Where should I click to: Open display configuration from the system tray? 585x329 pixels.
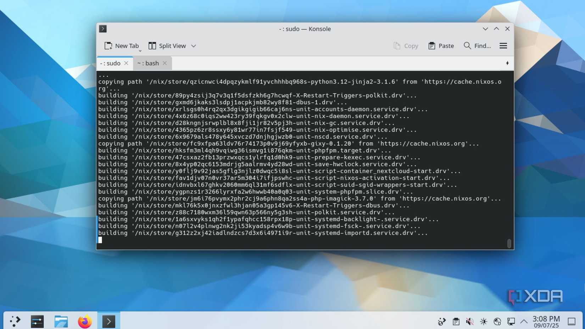(511, 321)
